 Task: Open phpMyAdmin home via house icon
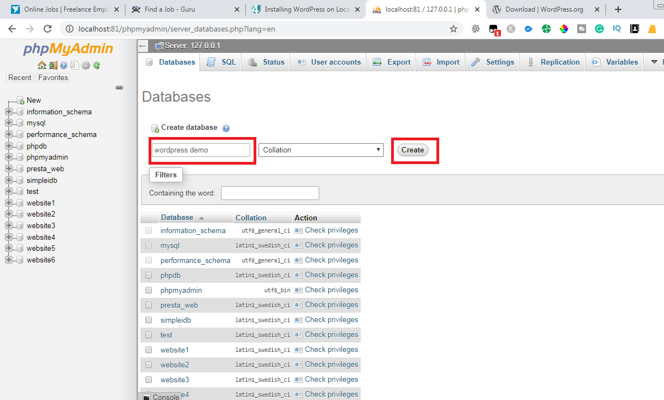click(42, 65)
